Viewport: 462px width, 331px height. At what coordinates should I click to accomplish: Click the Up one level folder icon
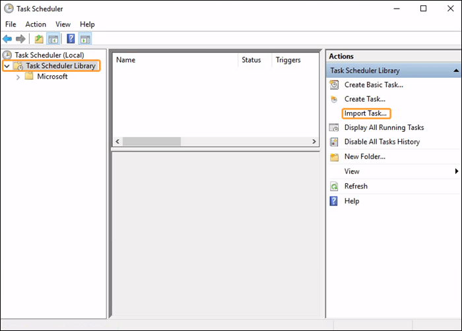tap(39, 39)
